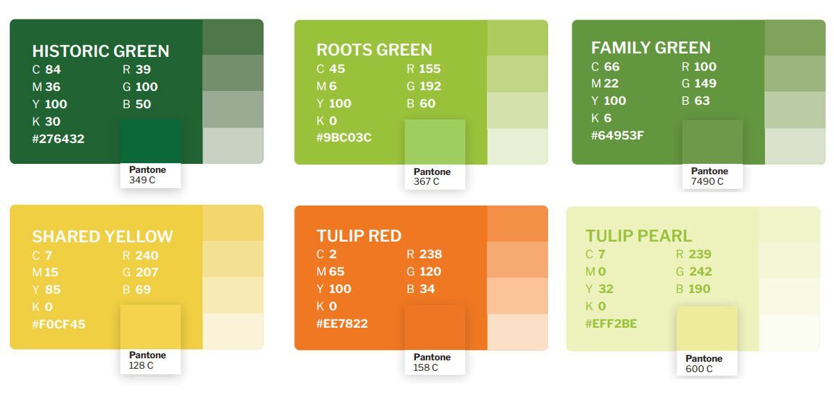Click hex value #64953F
834x393 pixels.
tap(617, 135)
